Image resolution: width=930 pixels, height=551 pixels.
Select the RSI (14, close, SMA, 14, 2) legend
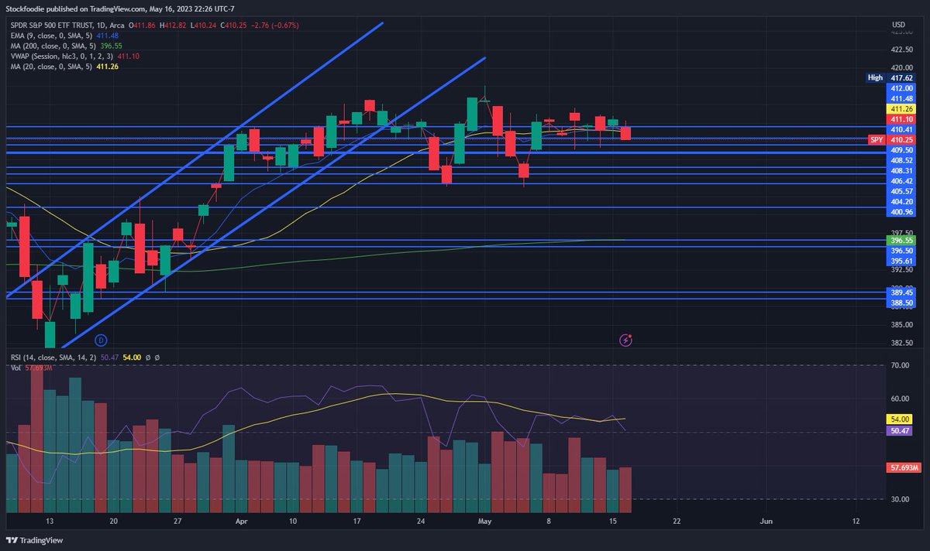[54, 358]
